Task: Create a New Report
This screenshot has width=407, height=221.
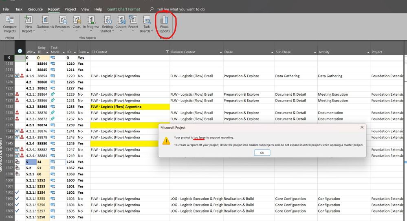Action: [x=28, y=24]
